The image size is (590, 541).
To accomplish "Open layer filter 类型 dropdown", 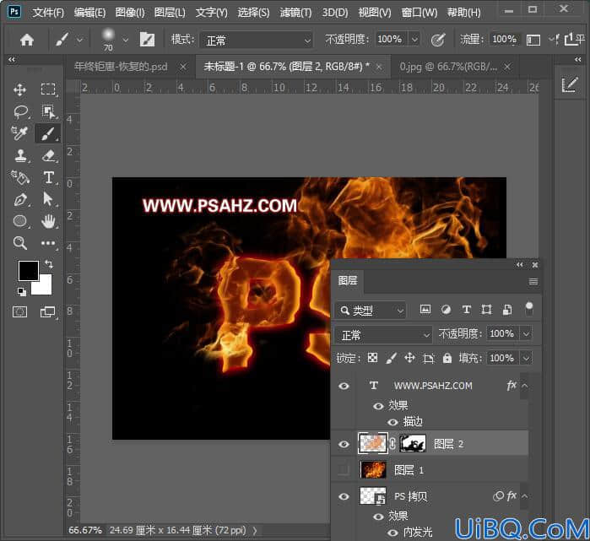I will (371, 311).
